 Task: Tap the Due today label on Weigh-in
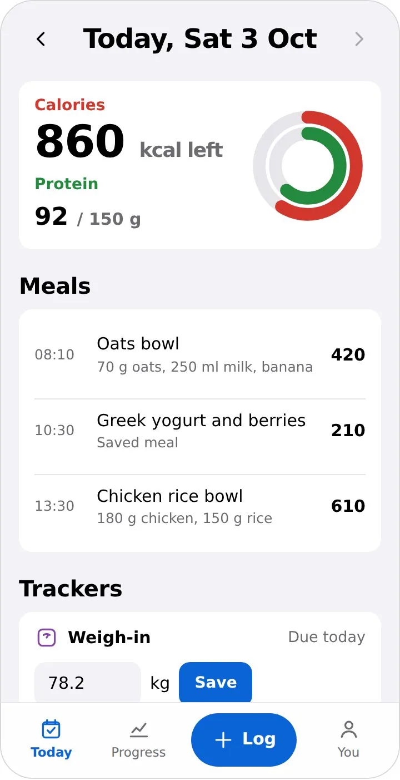[x=327, y=637]
